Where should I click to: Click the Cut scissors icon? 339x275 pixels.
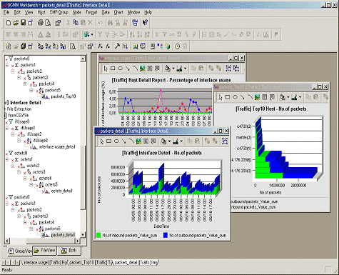tap(68, 23)
